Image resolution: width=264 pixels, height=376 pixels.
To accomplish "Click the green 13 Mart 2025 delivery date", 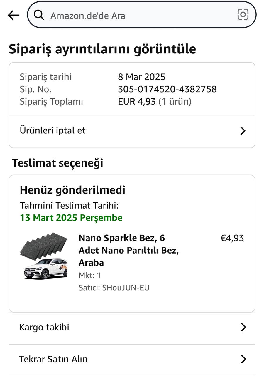I will click(71, 218).
